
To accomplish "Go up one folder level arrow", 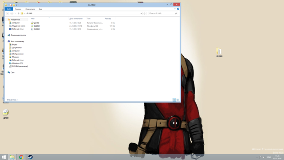I will tap(19, 14).
